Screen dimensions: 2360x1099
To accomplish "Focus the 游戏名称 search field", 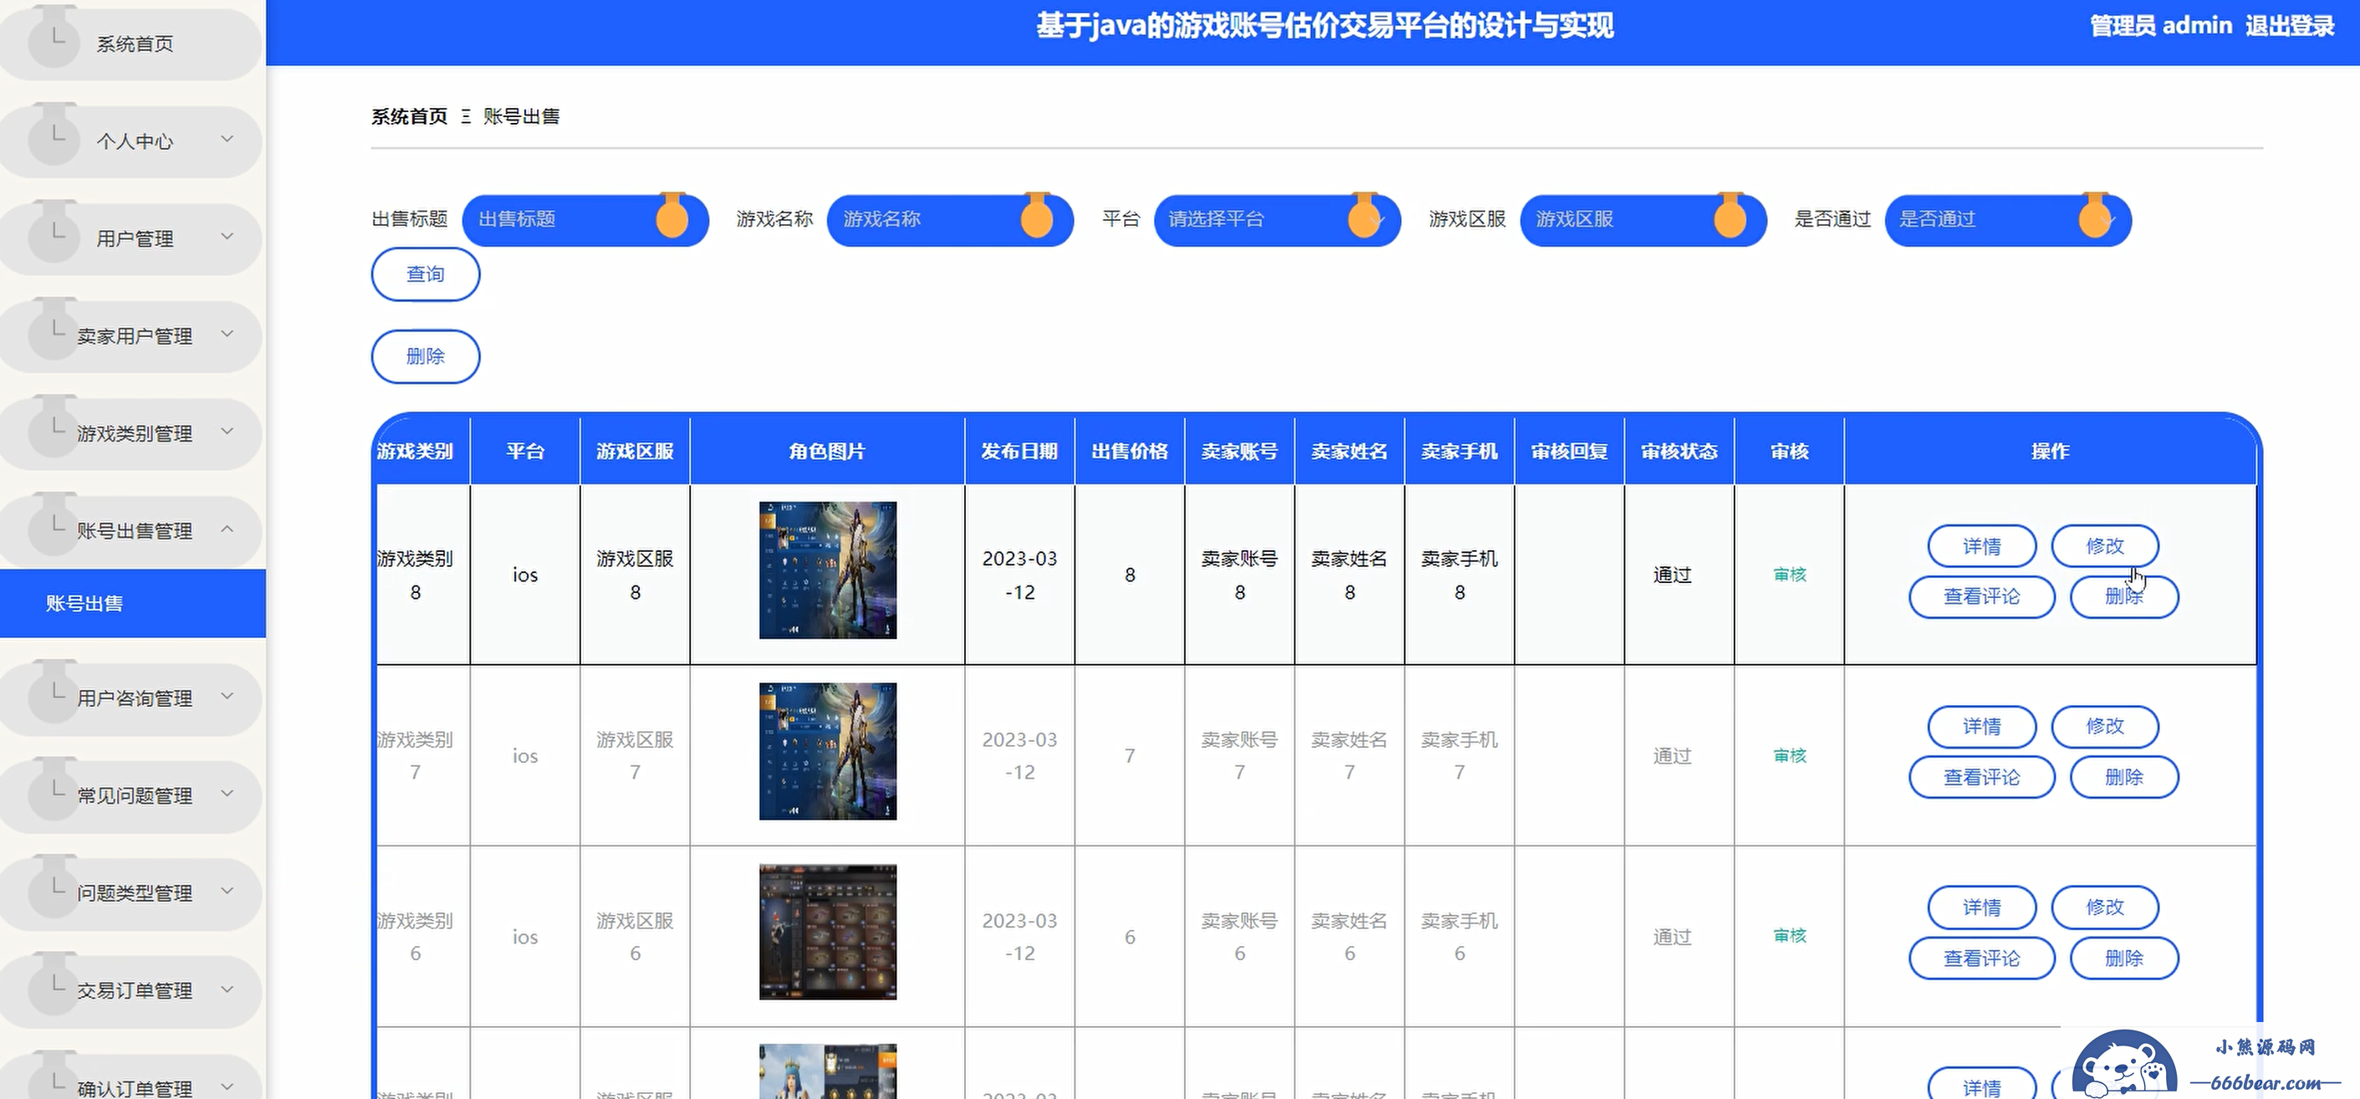I will tap(950, 220).
